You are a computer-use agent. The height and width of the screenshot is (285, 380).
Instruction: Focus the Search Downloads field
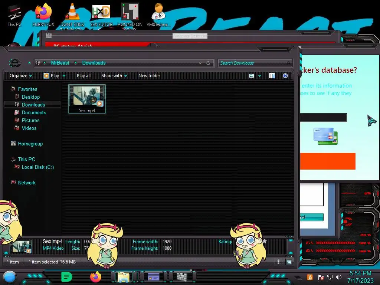pyautogui.click(x=255, y=63)
